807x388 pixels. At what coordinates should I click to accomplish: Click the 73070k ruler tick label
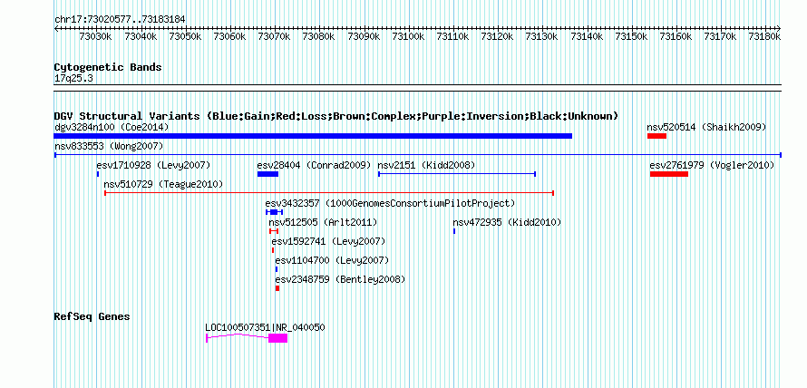click(275, 36)
